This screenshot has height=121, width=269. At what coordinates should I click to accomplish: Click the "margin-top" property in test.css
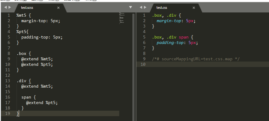click(169, 21)
